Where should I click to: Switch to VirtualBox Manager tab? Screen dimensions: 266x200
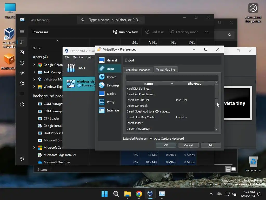click(138, 70)
